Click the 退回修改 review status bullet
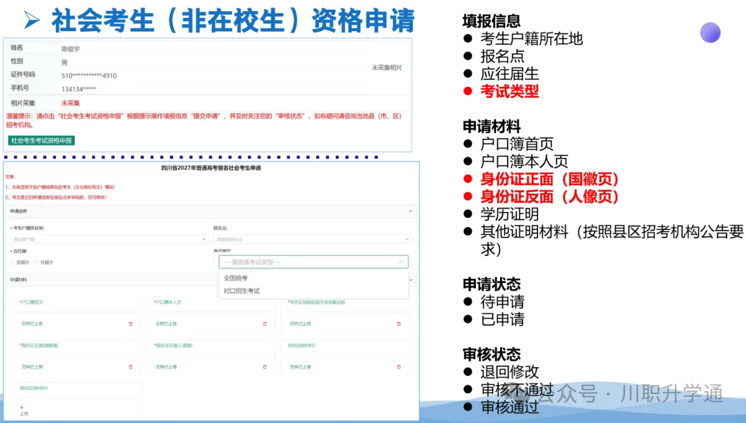Screen dimensions: 746x423 coord(510,372)
